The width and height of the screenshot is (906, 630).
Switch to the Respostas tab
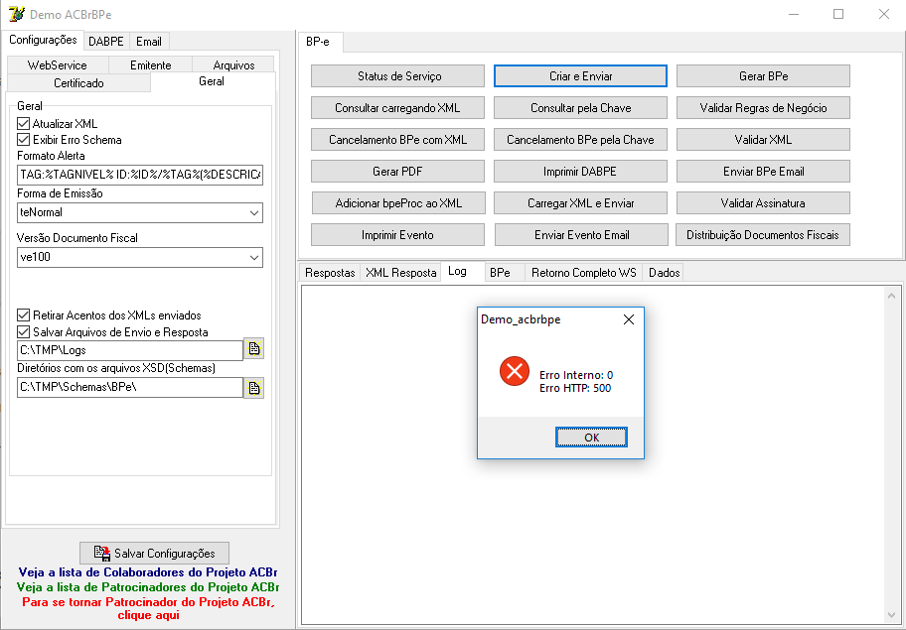click(330, 272)
